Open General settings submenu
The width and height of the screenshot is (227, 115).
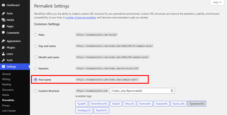(x=6, y=74)
